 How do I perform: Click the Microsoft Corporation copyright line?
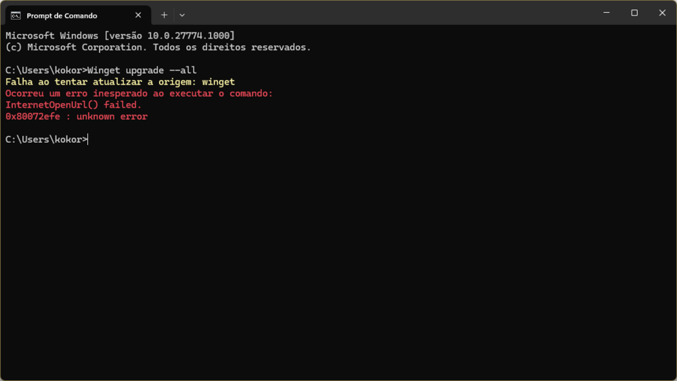click(x=158, y=47)
